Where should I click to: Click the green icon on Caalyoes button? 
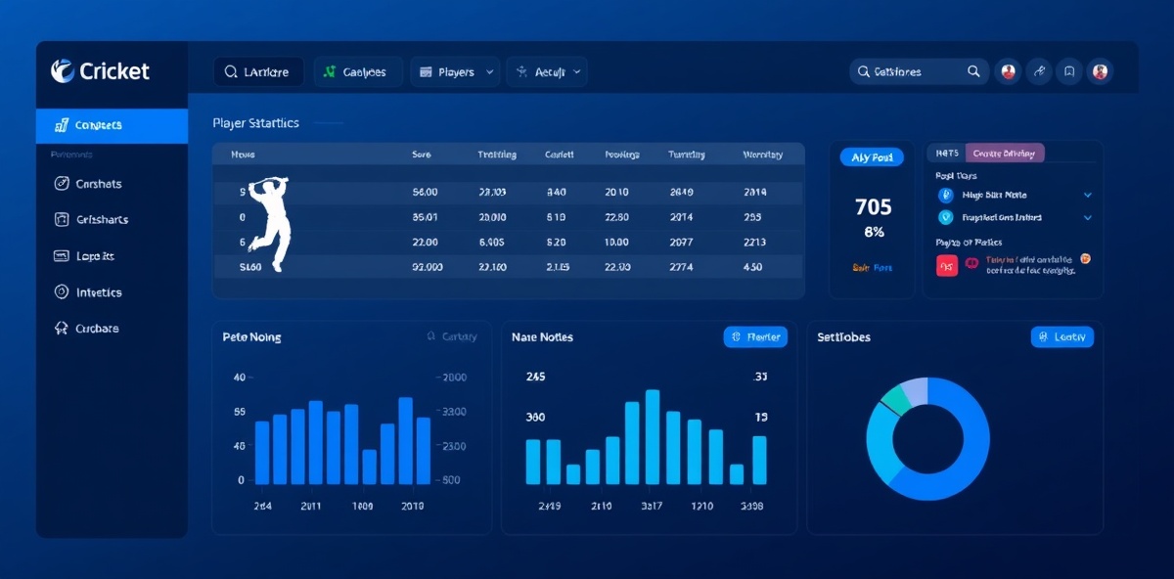click(330, 72)
